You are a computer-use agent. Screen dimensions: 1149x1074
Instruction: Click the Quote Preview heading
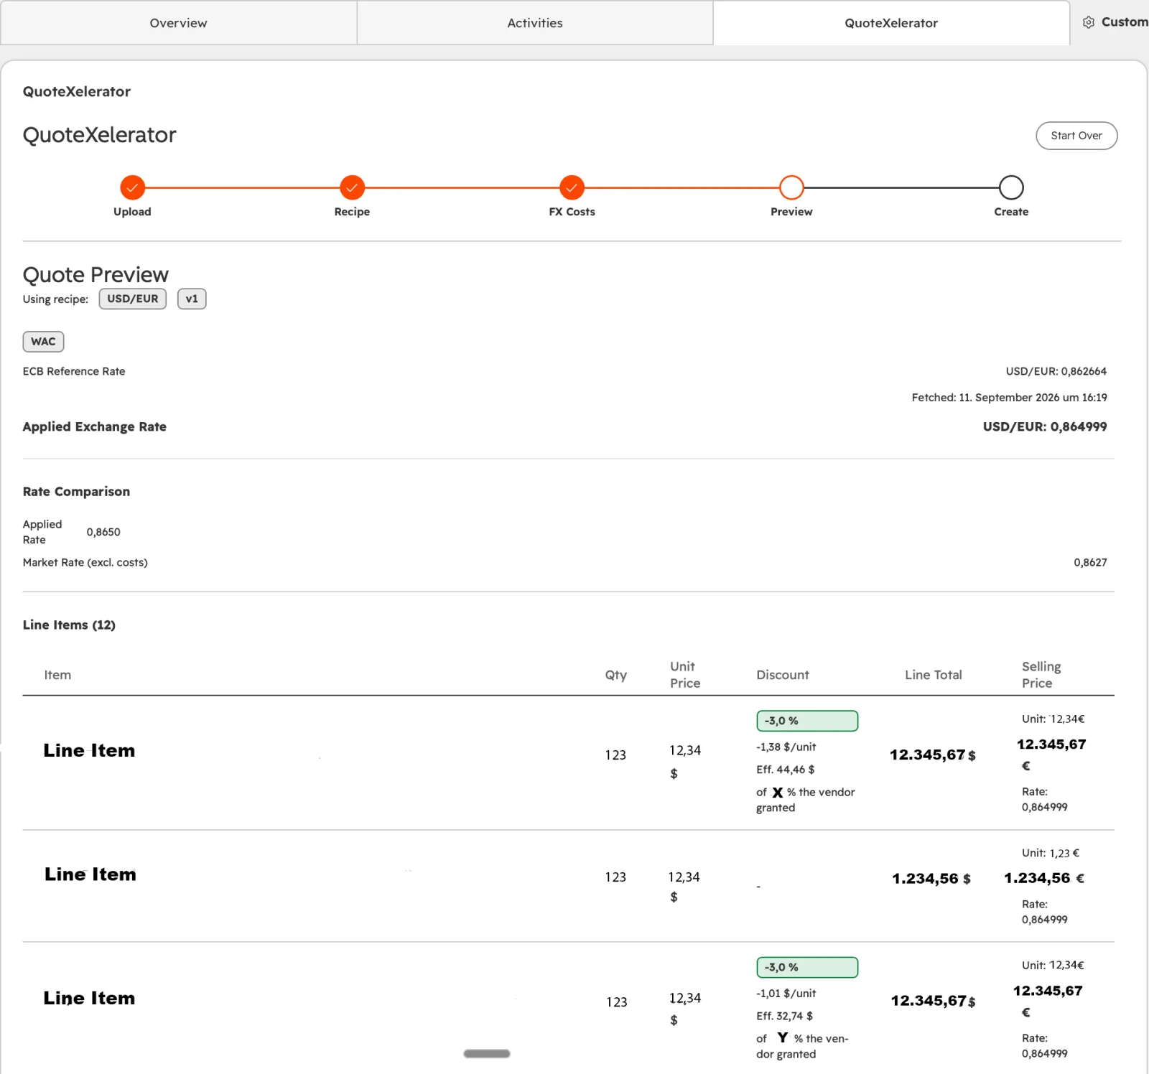coord(96,274)
